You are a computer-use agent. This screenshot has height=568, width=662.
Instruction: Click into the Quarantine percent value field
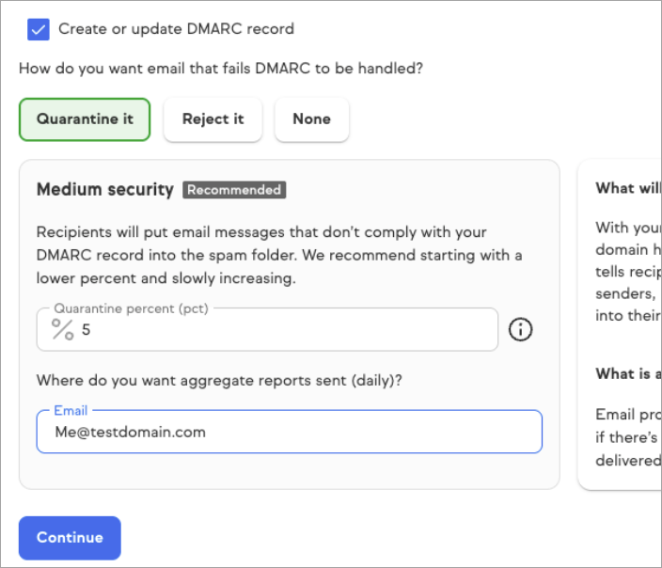(282, 330)
